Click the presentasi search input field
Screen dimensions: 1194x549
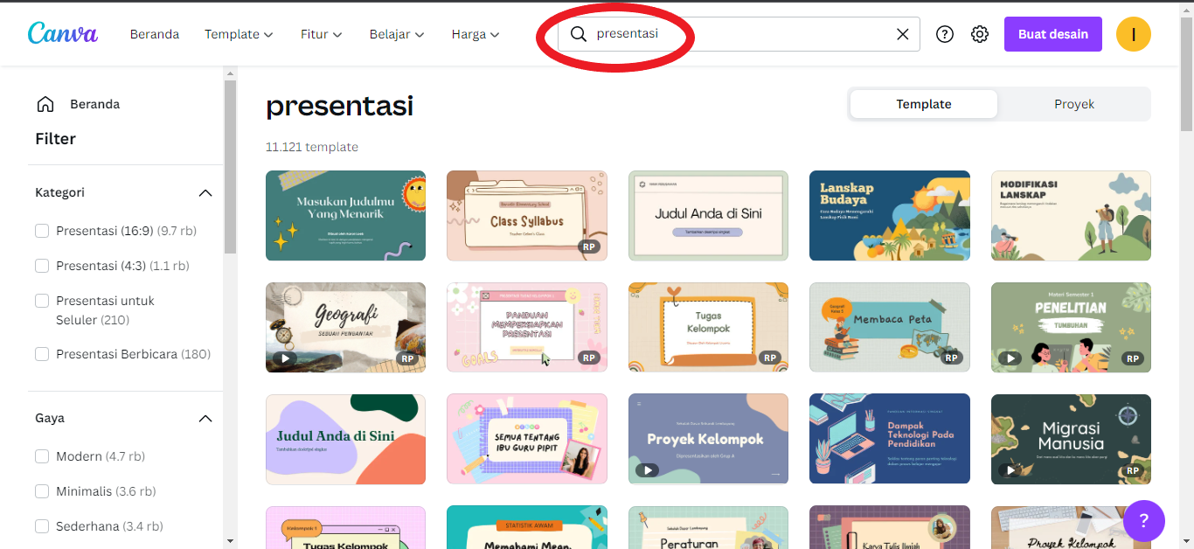point(739,34)
